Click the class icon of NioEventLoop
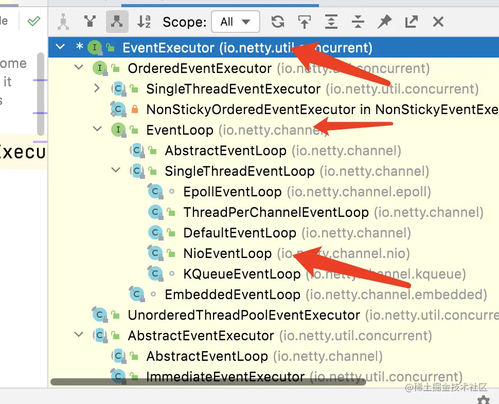This screenshot has width=499, height=404. [x=155, y=253]
